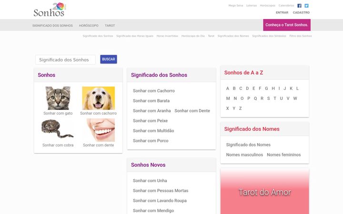This screenshot has width=343, height=214.
Task: Open Horóscopos top link
Action: tap(268, 5)
